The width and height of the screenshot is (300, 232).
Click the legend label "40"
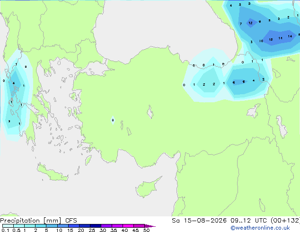click(x=124, y=230)
